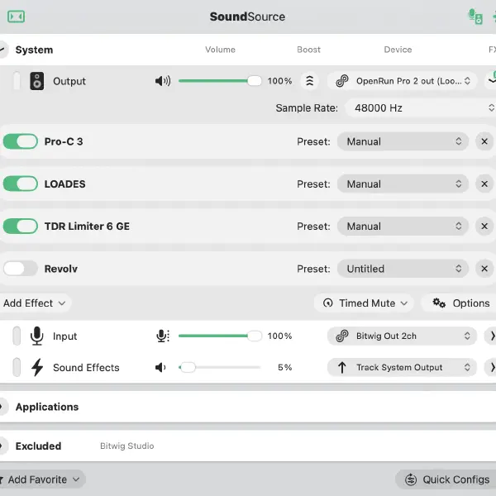Click the Options gears icon
The height and width of the screenshot is (496, 496).
coord(439,303)
